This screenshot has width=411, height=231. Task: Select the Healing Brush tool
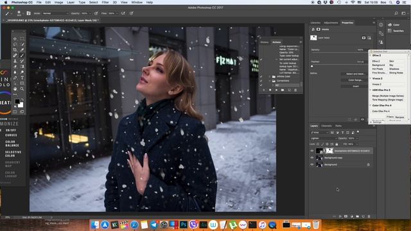coord(15,55)
